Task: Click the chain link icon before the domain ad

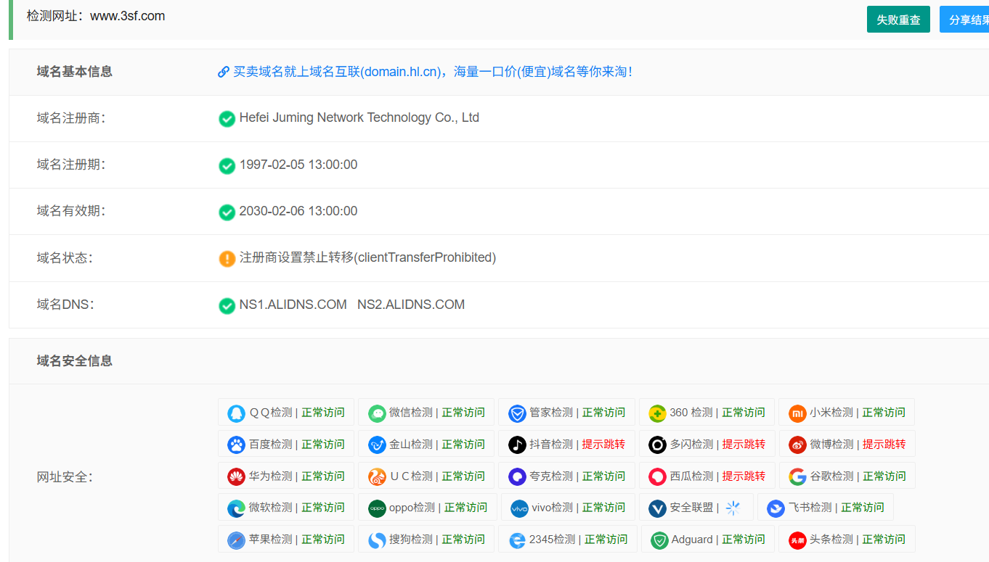Action: tap(223, 71)
